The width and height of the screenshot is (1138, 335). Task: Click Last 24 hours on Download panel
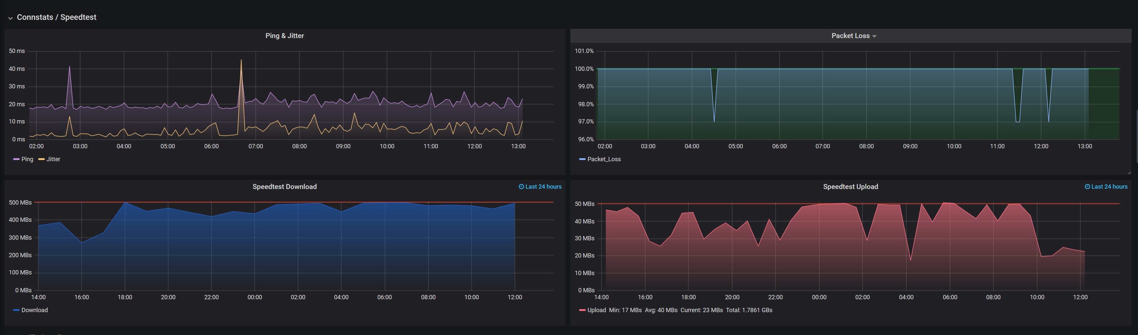pos(543,186)
